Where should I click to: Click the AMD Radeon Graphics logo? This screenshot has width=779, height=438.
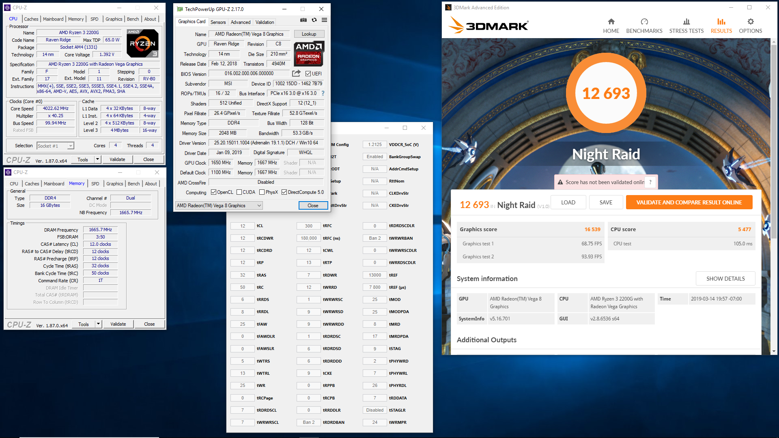coord(309,54)
